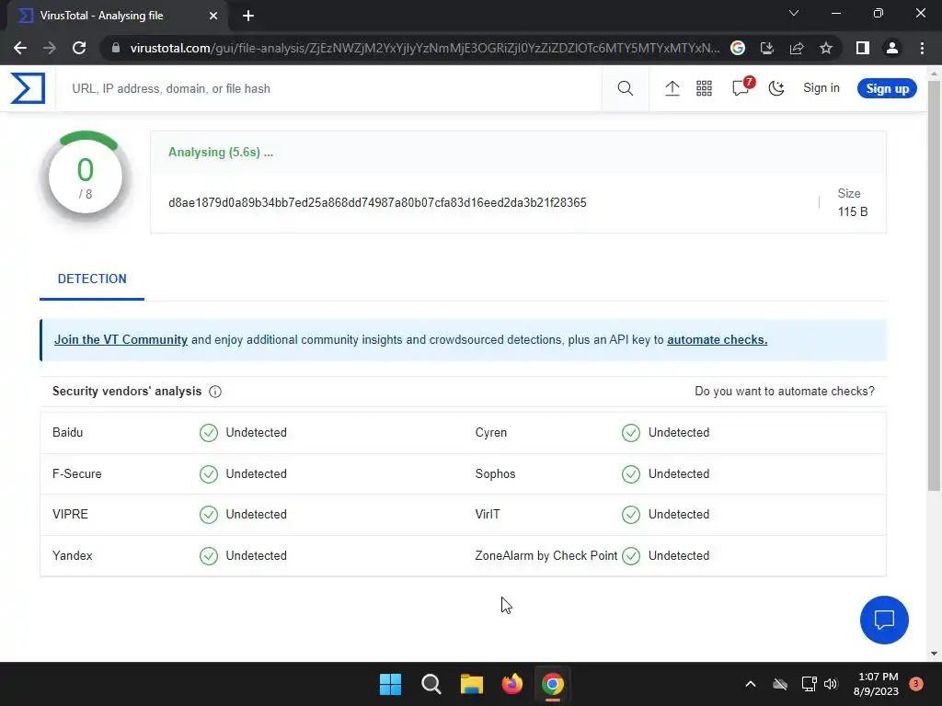Select the DETECTION tab

point(92,279)
